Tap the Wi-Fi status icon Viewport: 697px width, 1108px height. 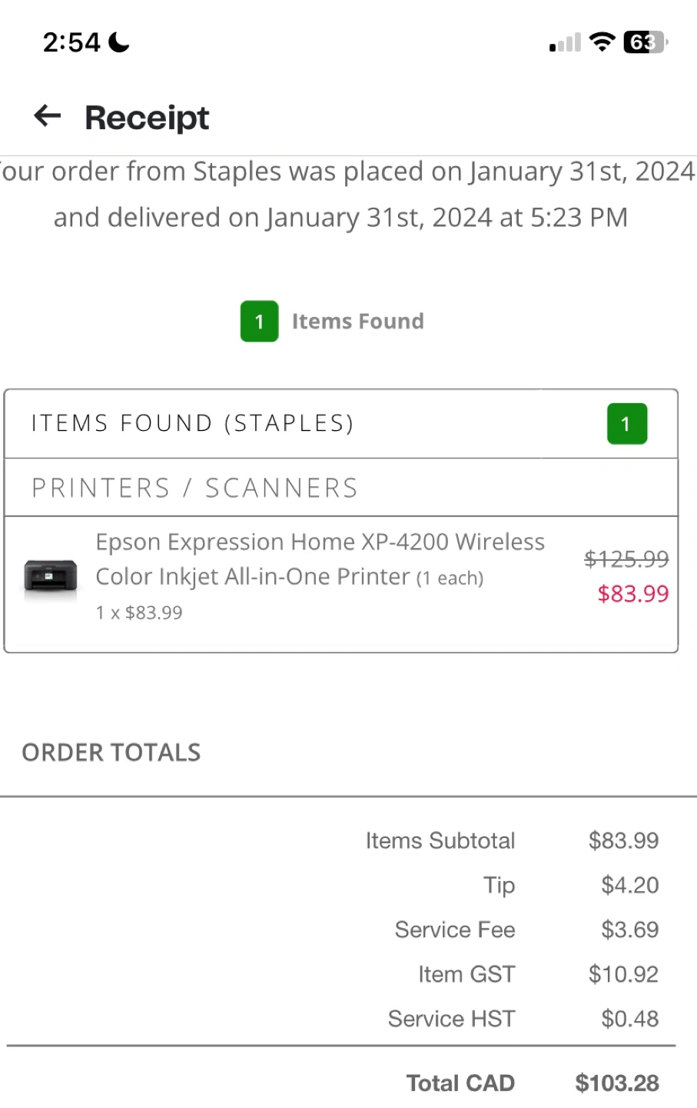coord(602,42)
